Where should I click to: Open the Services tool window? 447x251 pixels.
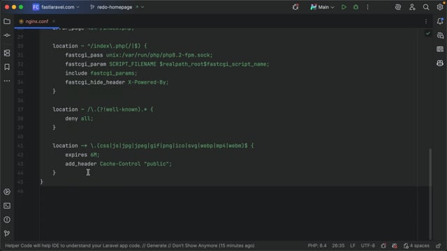click(7, 192)
